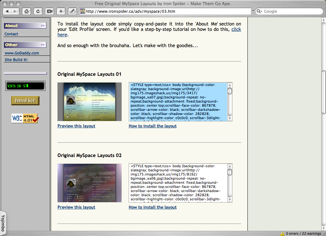Click the warning triangle in the status bar
The width and height of the screenshot is (326, 236).
282,233
